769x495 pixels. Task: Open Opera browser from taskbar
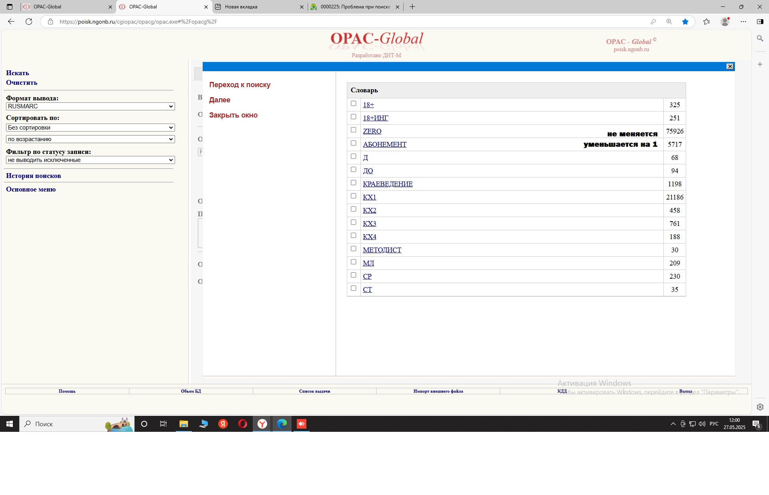pyautogui.click(x=243, y=424)
